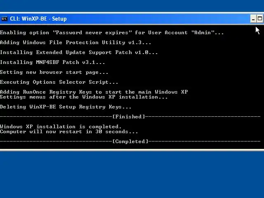
Task: Select 'Computer will now restart in 30 seconds...'
Action: coord(69,132)
